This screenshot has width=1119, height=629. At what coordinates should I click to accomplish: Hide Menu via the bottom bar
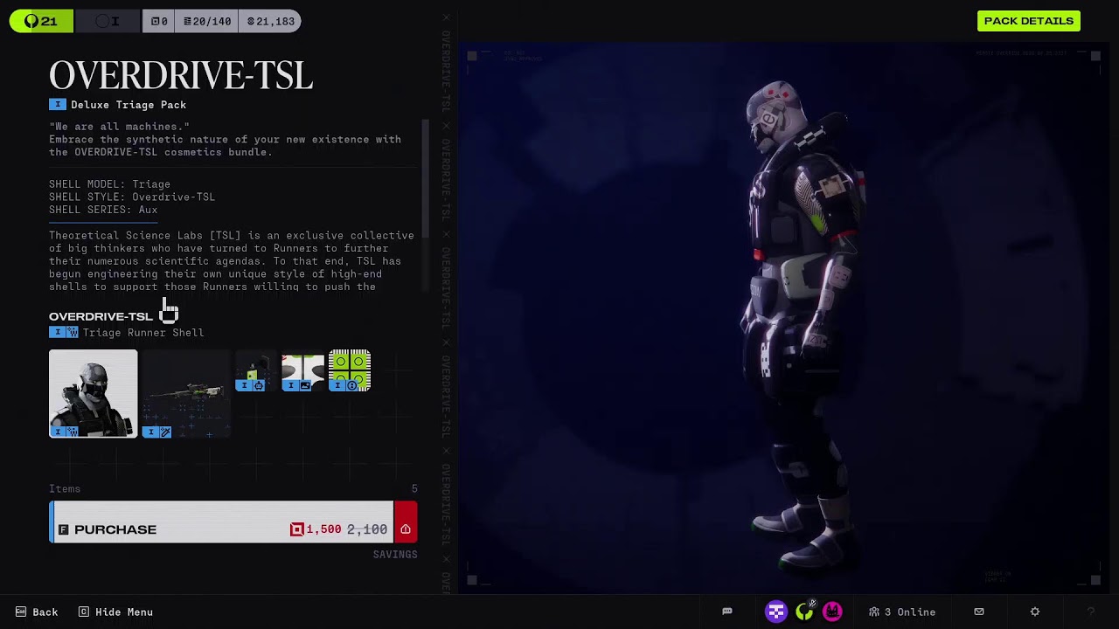point(115,612)
